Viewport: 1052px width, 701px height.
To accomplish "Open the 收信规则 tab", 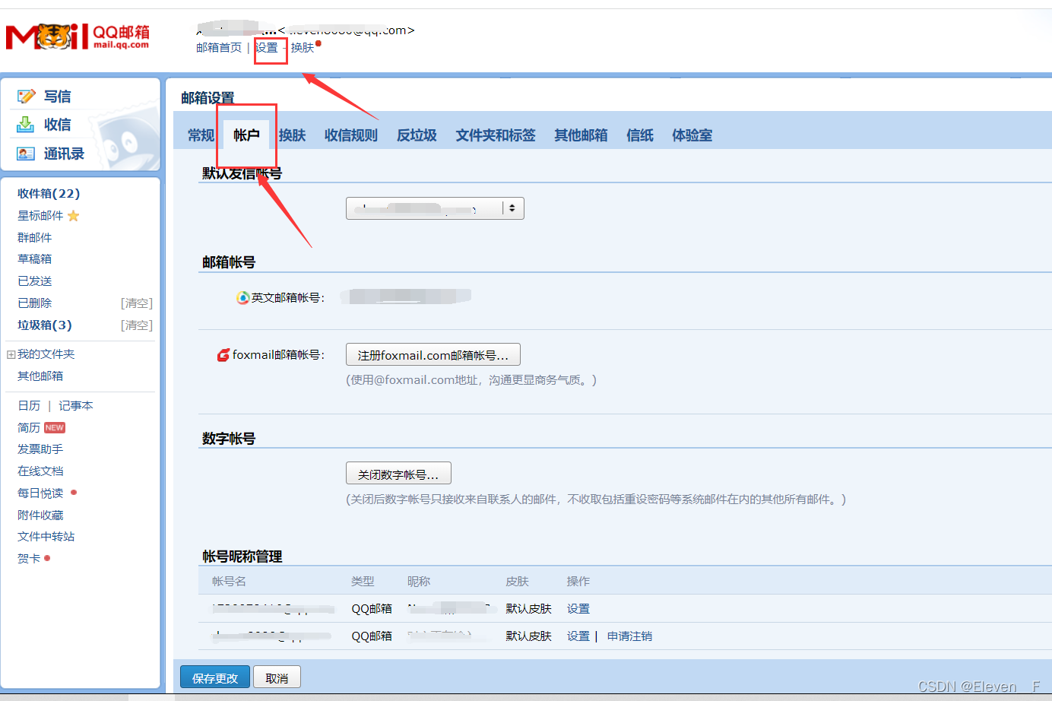I will pyautogui.click(x=351, y=135).
